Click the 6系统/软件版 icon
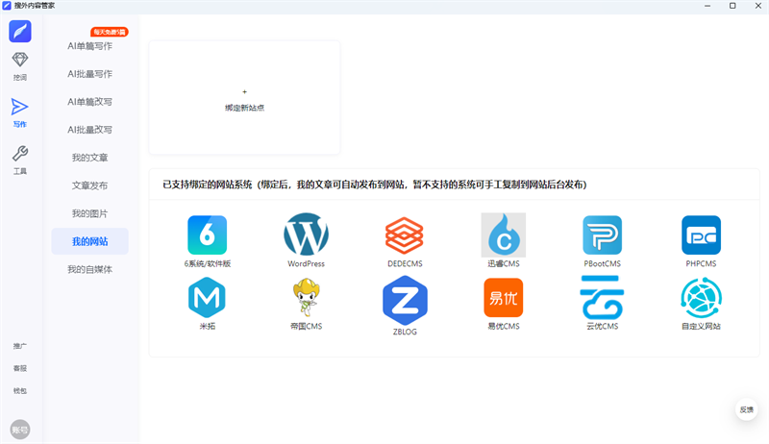Viewport: 769px width, 444px height. click(x=207, y=234)
